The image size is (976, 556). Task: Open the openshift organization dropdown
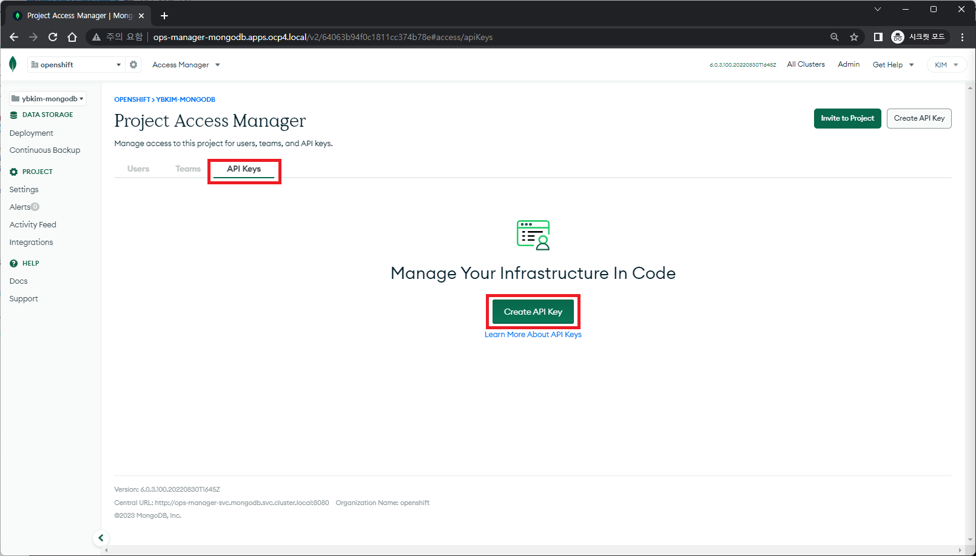tap(76, 64)
